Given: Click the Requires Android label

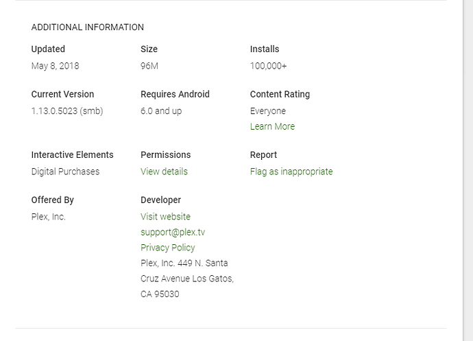Looking at the screenshot, I should [175, 95].
